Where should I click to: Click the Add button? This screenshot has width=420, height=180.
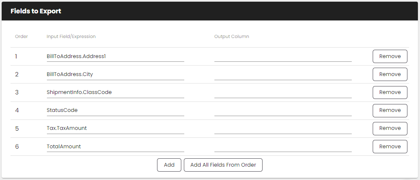click(x=169, y=165)
